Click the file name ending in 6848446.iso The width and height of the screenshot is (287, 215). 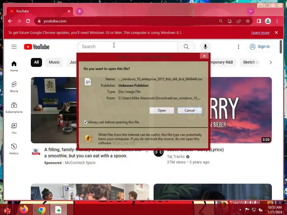160,79
